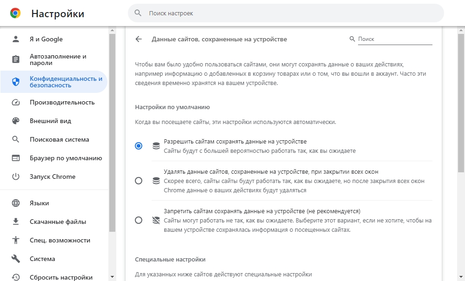The image size is (465, 281).
Task: Open Автозаполнение и пароли section
Action: tap(53, 59)
